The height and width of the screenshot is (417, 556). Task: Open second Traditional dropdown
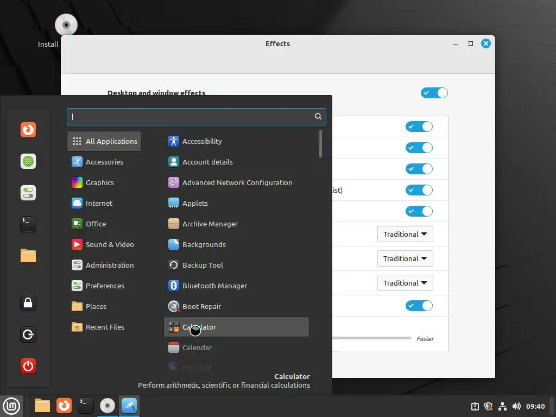(405, 258)
